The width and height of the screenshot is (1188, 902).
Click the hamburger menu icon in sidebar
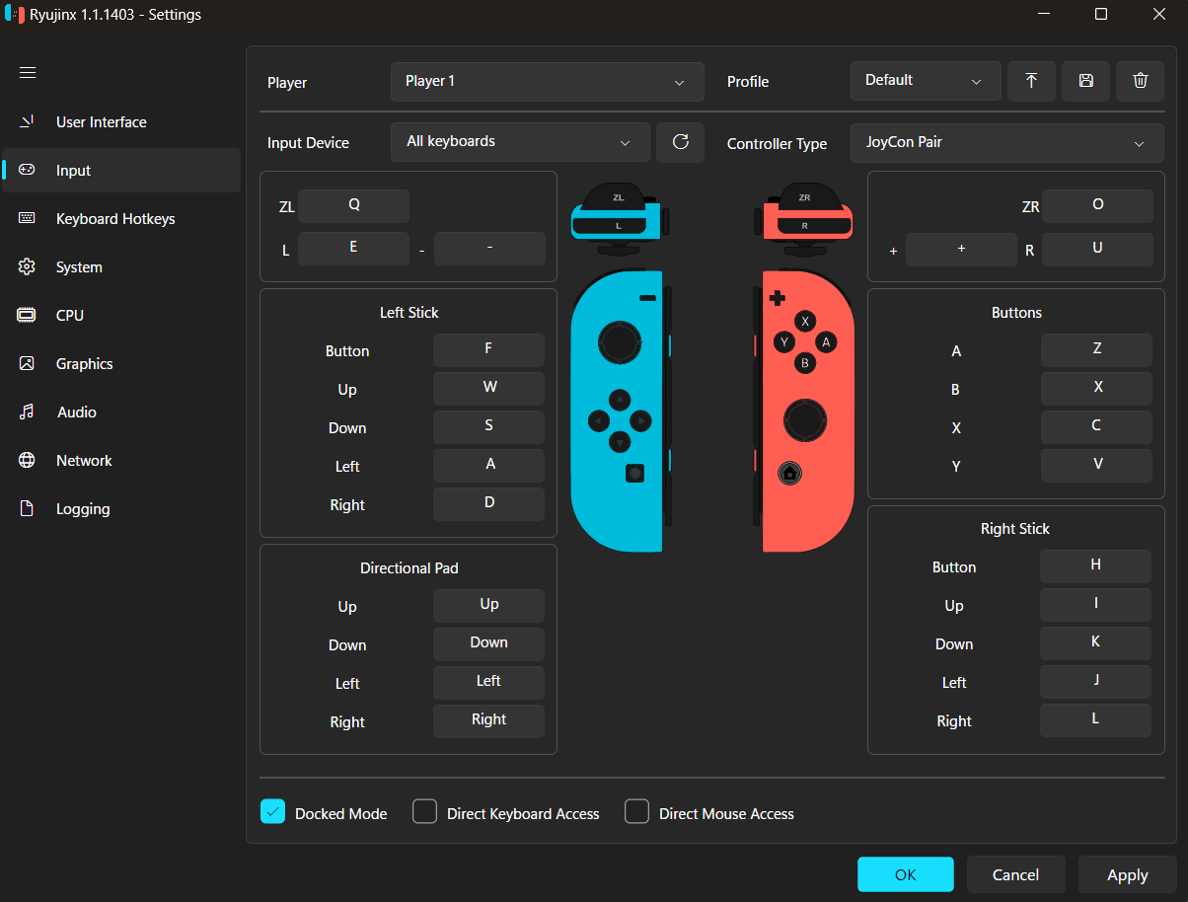28,72
